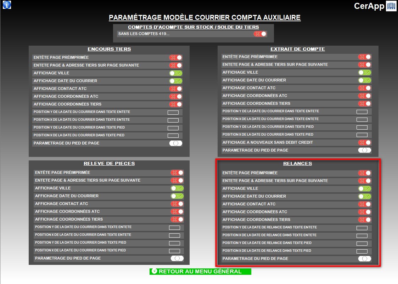Screen dimensions: 398x284
Task: Toggle Affichage Coordonnées Tiers in Releve de Pieces
Action: click(x=177, y=219)
